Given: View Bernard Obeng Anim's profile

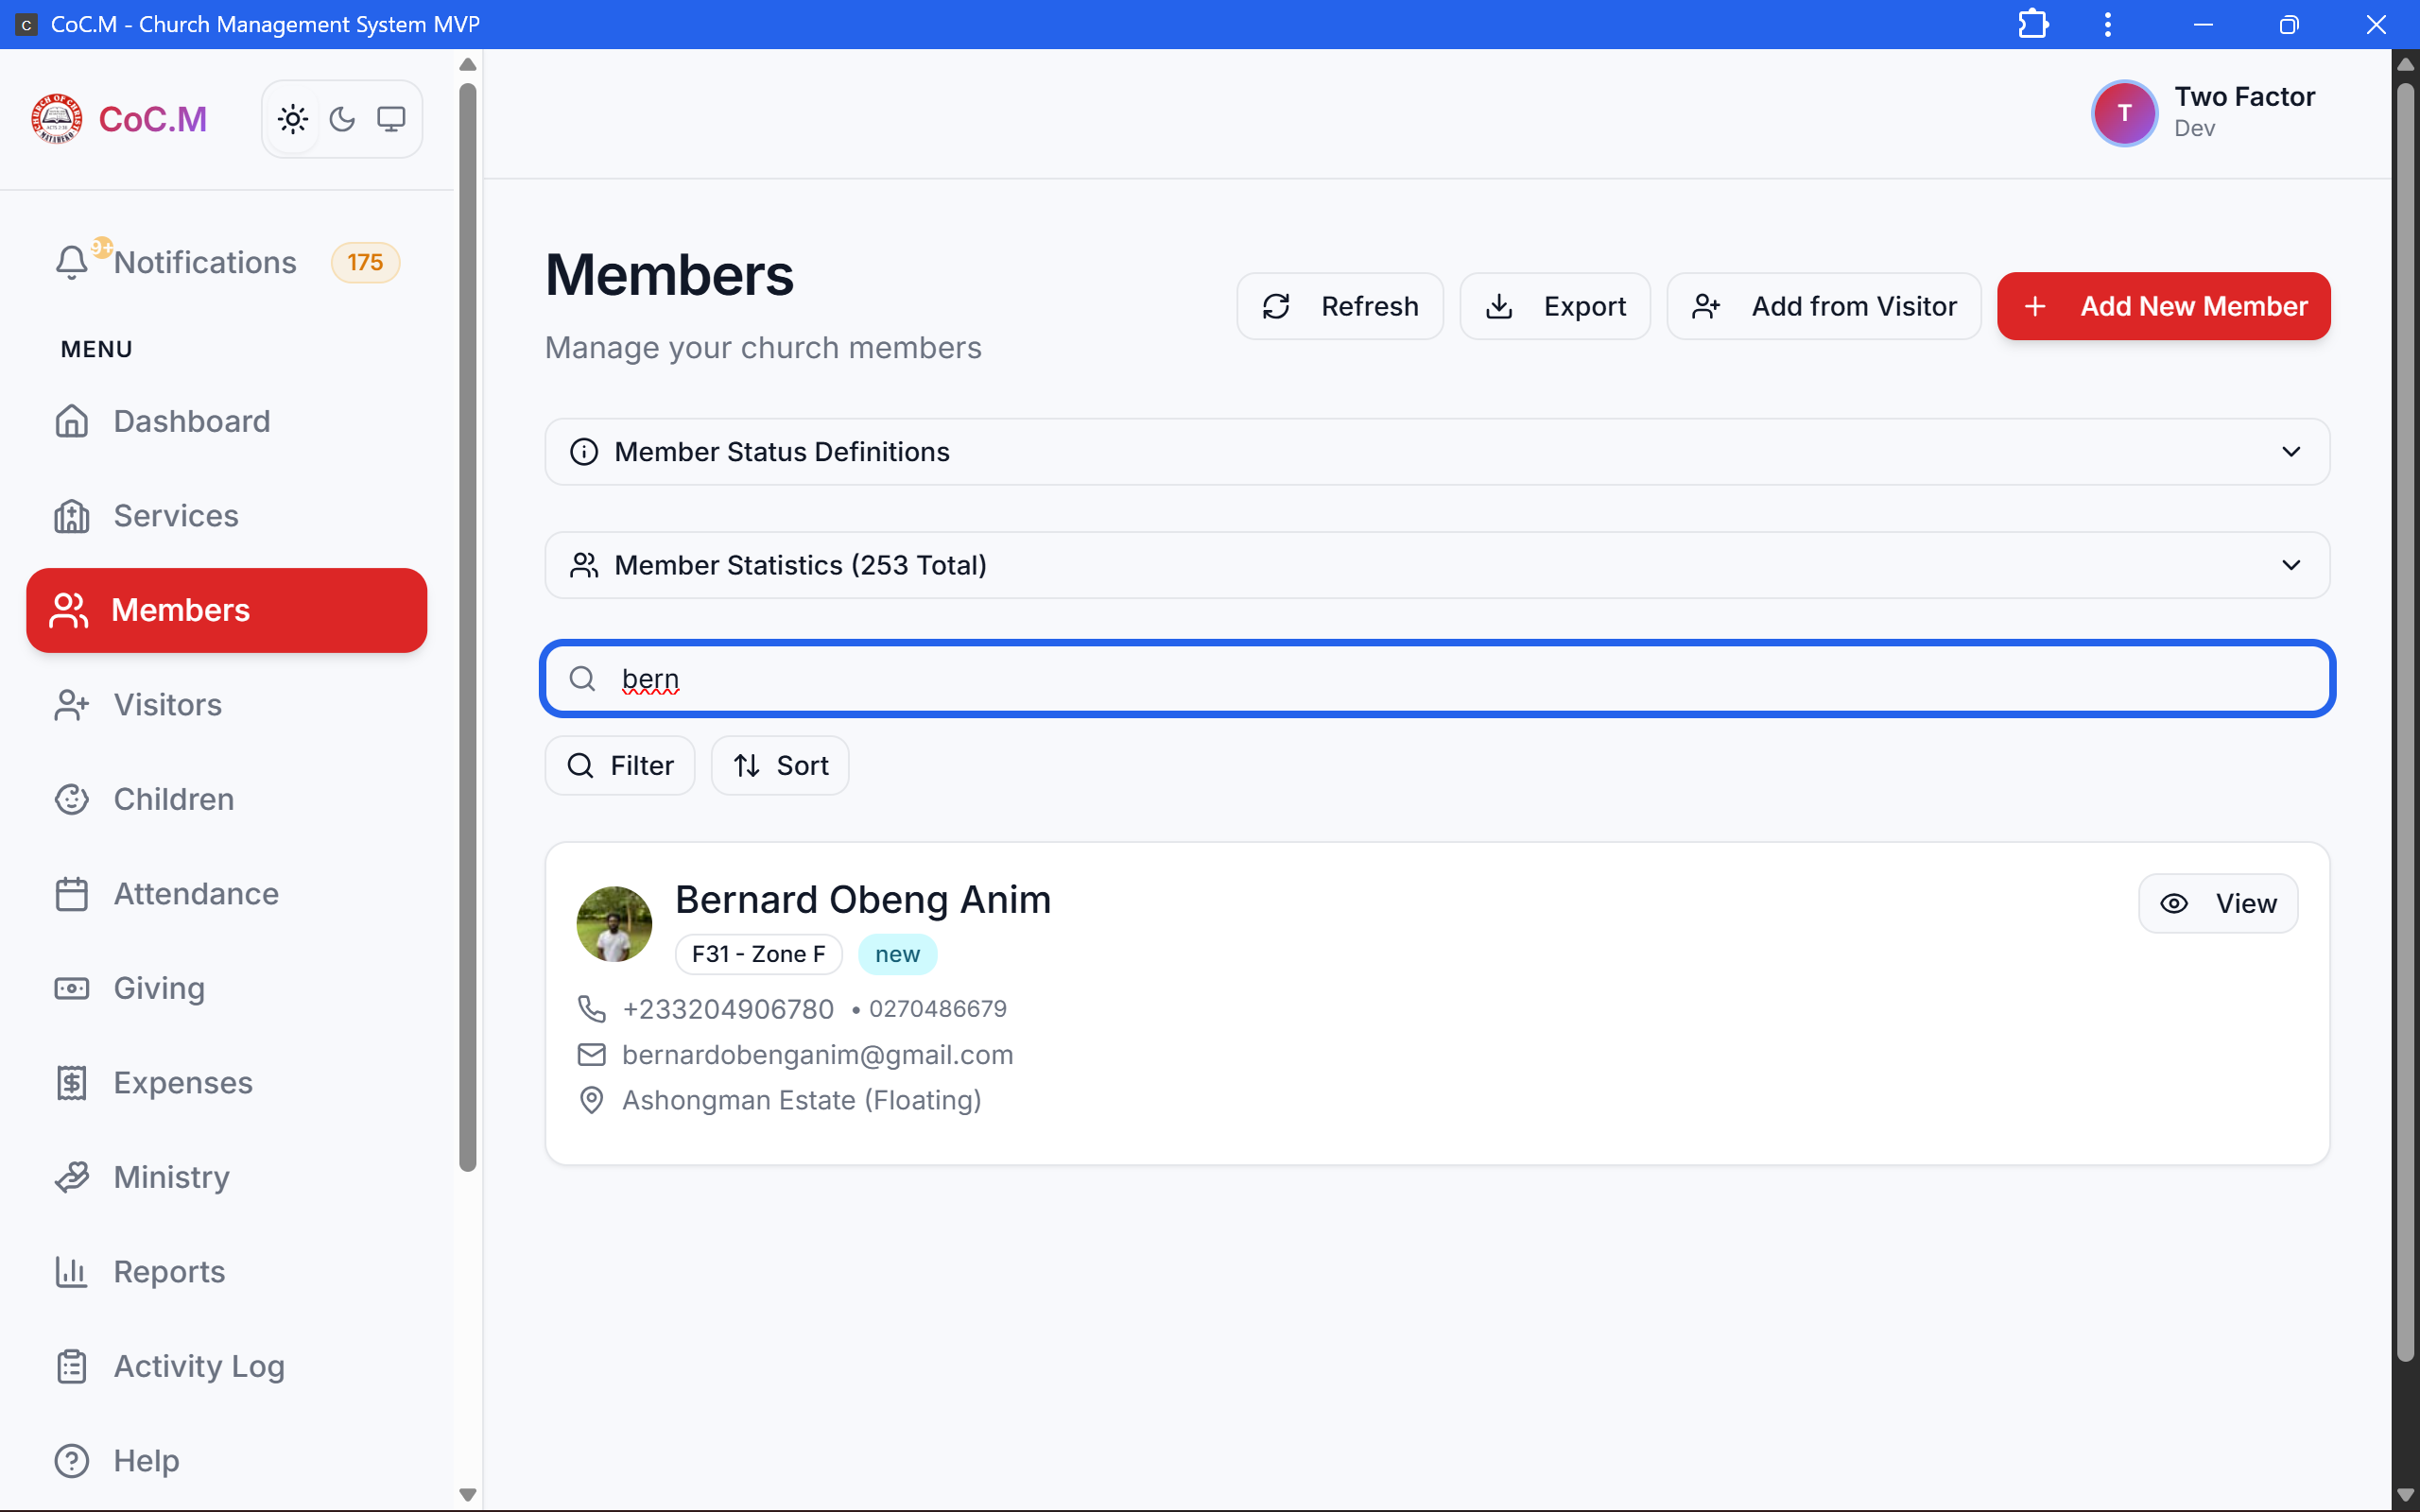Looking at the screenshot, I should 2218,904.
